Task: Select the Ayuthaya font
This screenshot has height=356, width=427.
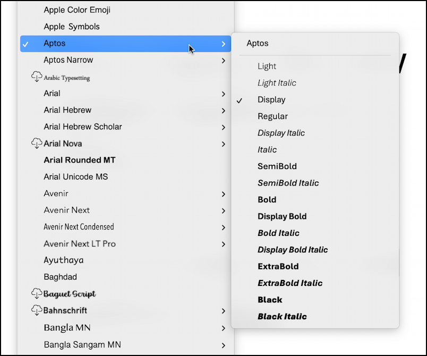Action: (64, 260)
